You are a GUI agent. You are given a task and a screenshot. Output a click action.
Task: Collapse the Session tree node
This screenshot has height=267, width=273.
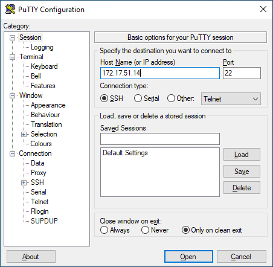tap(13, 37)
